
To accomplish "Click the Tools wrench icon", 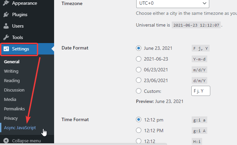I will pos(6,37).
